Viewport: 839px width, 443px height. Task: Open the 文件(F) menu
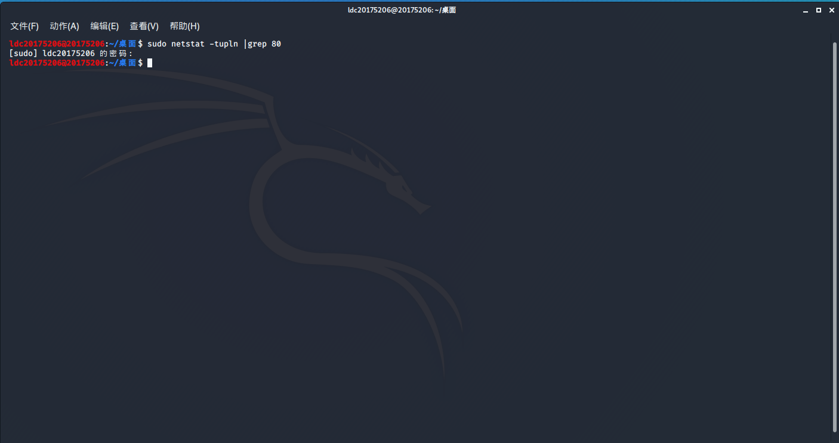pos(24,26)
